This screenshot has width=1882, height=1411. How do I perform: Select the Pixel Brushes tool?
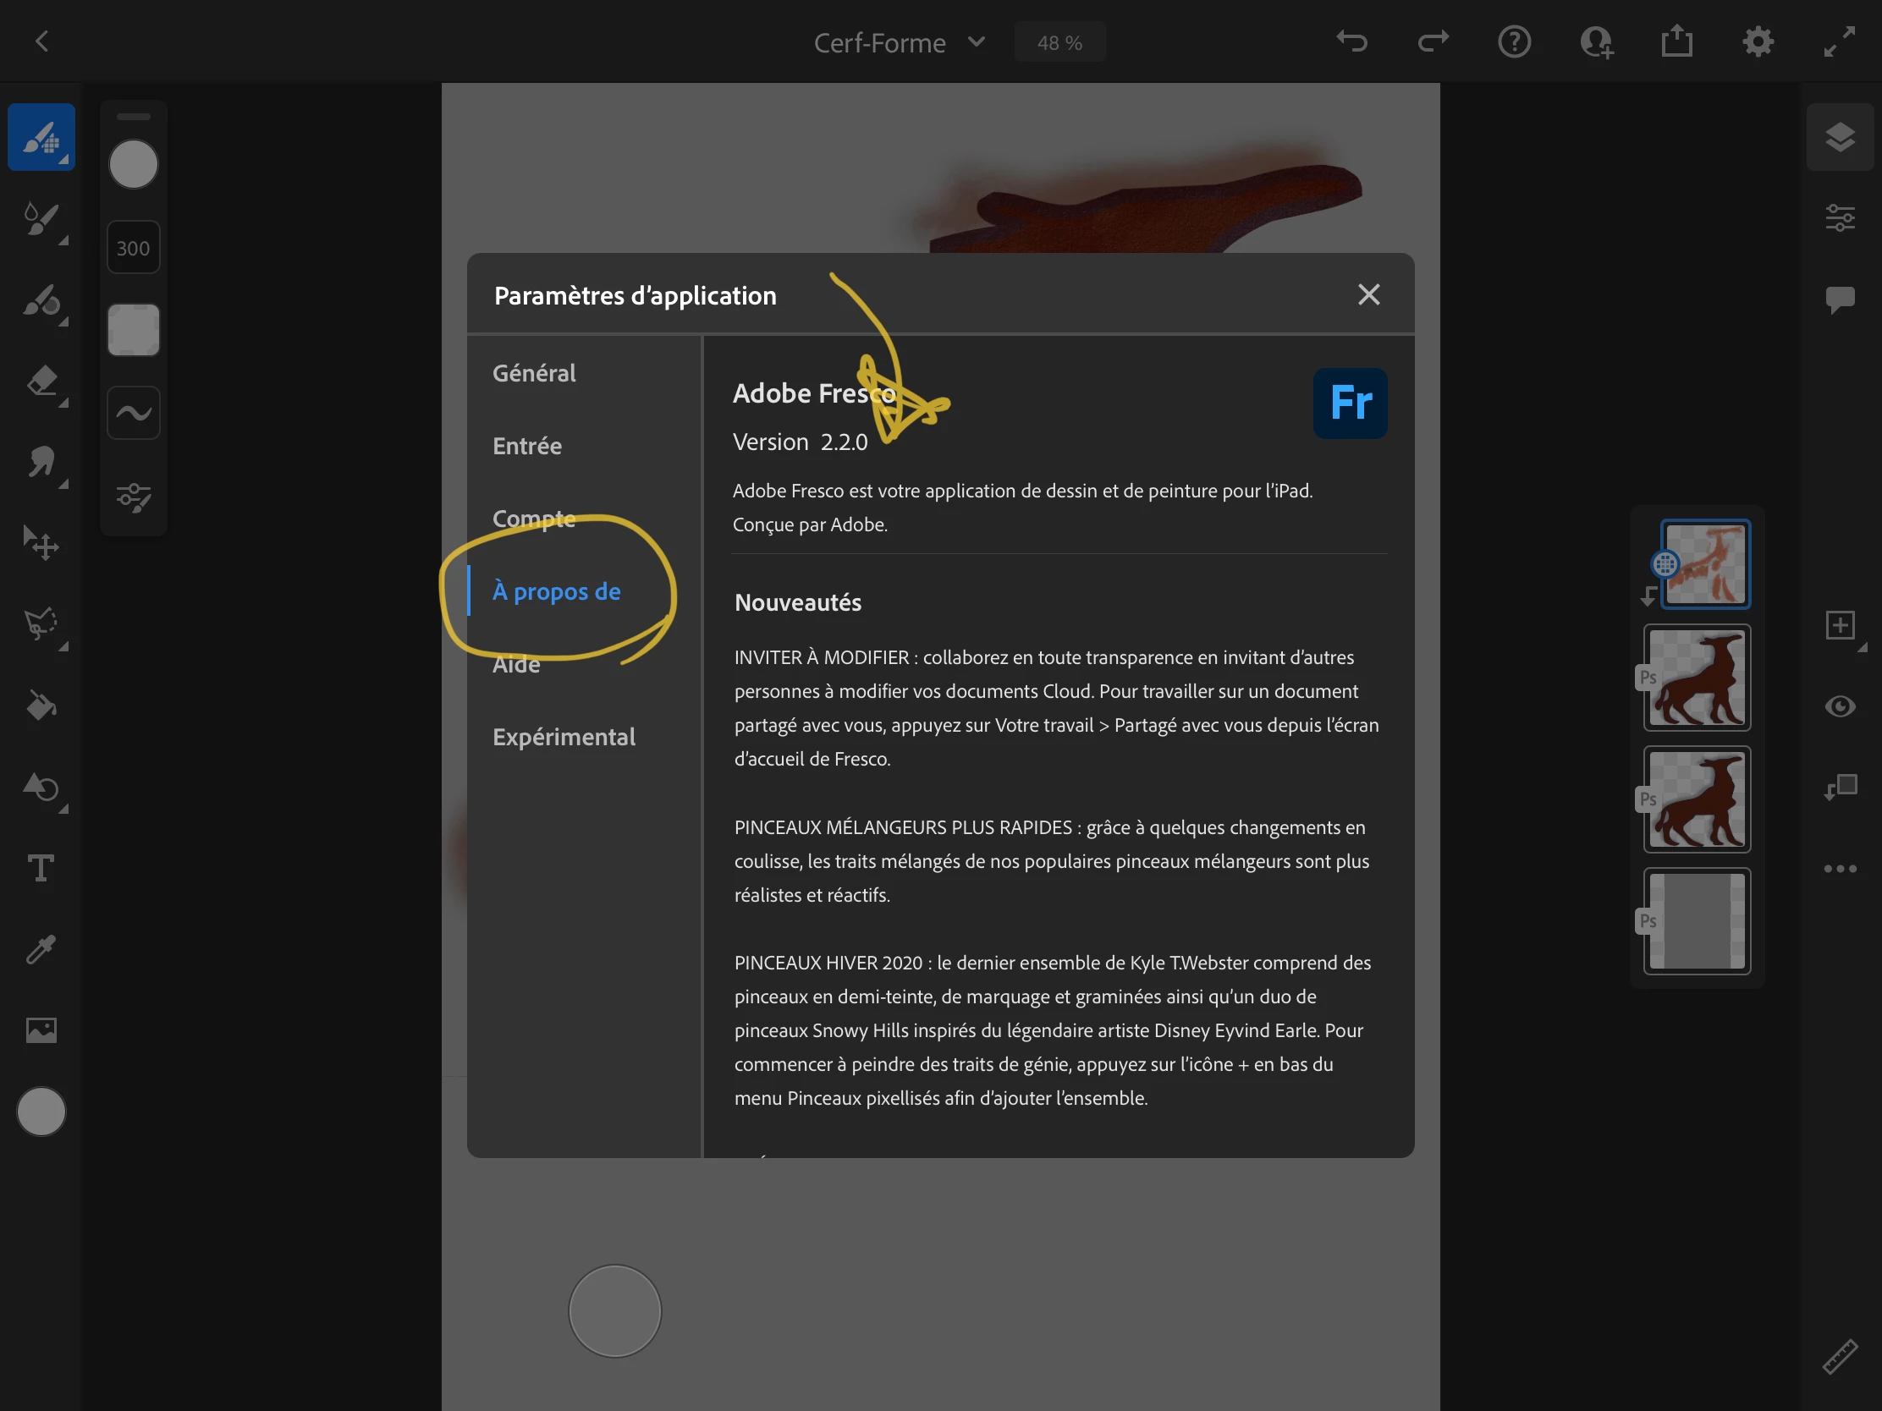click(41, 138)
